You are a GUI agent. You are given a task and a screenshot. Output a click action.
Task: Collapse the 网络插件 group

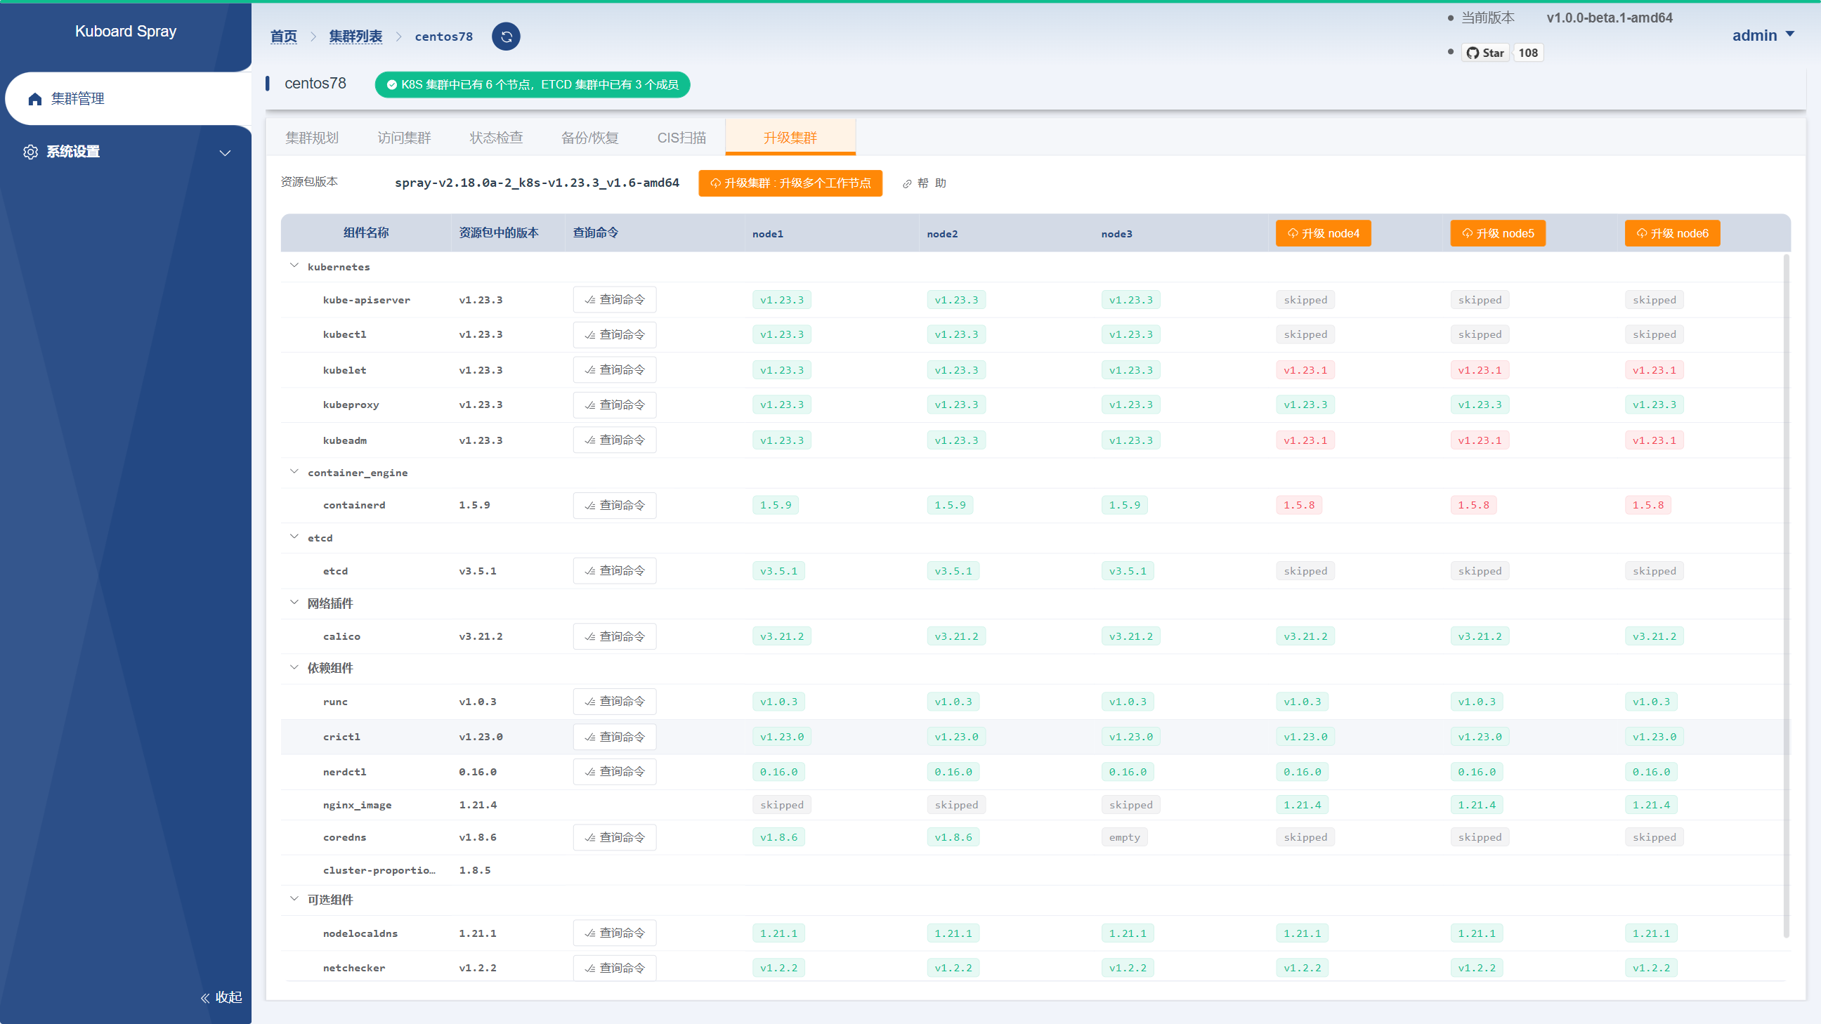point(294,602)
